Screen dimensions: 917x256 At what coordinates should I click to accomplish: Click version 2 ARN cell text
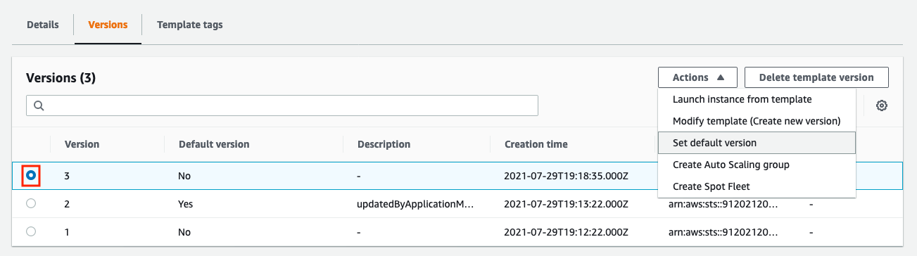pos(723,204)
